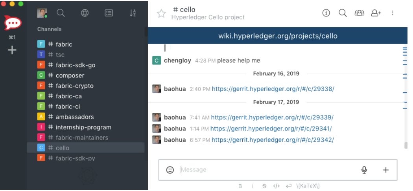413x191 pixels.
Task: Record an audio message with the microphone
Action: tap(364, 170)
